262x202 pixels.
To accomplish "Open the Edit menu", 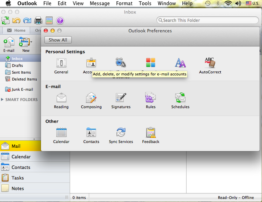I will point(62,3).
